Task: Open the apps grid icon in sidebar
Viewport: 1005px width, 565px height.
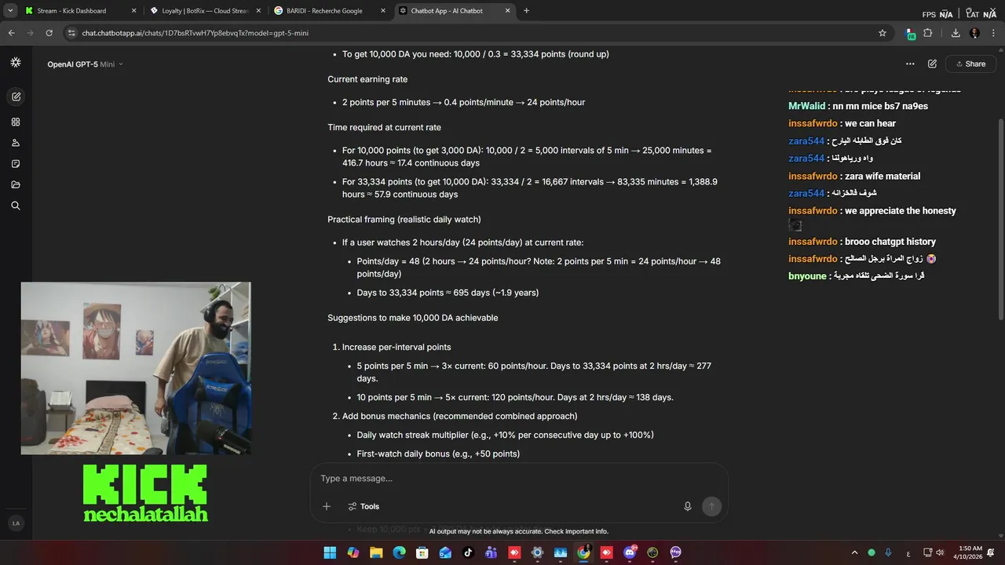Action: click(16, 122)
